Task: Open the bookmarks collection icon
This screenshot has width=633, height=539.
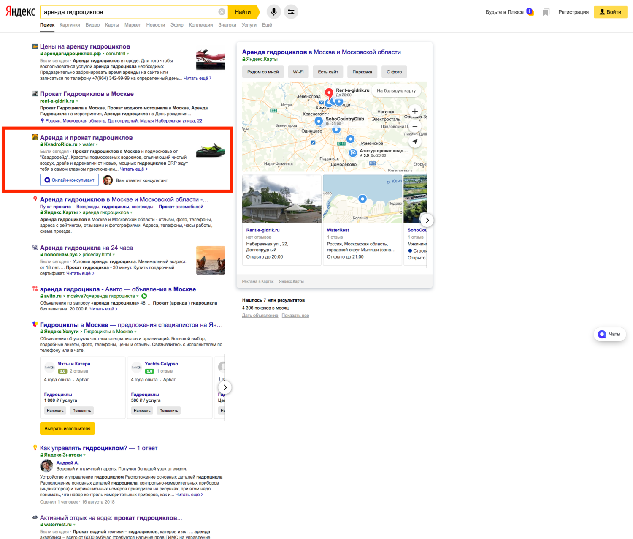Action: click(x=546, y=12)
